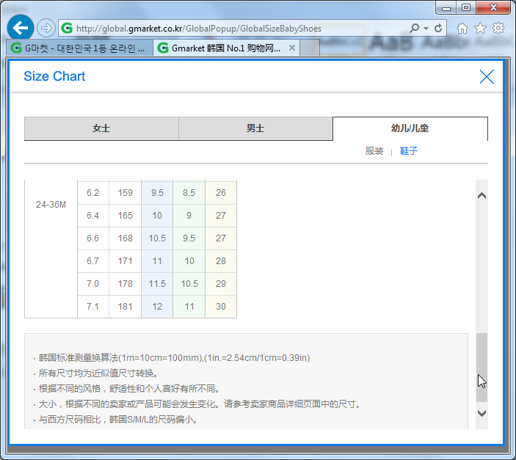Open Favorites with the star icon
Image resolution: width=516 pixels, height=460 pixels.
click(x=480, y=28)
